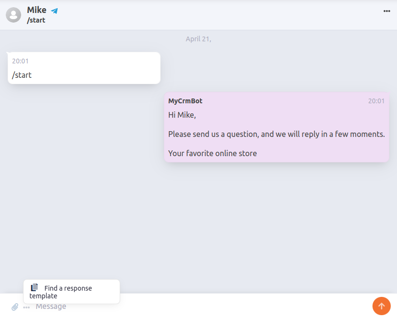Click the MyCrmBot sender name

pyautogui.click(x=185, y=101)
